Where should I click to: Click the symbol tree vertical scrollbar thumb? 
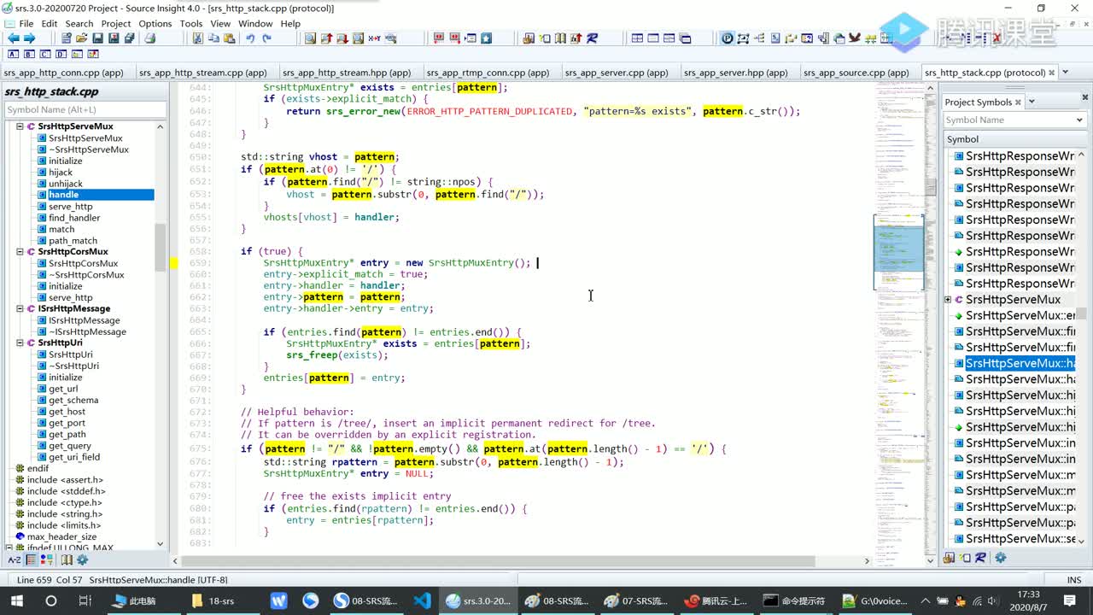[x=160, y=248]
